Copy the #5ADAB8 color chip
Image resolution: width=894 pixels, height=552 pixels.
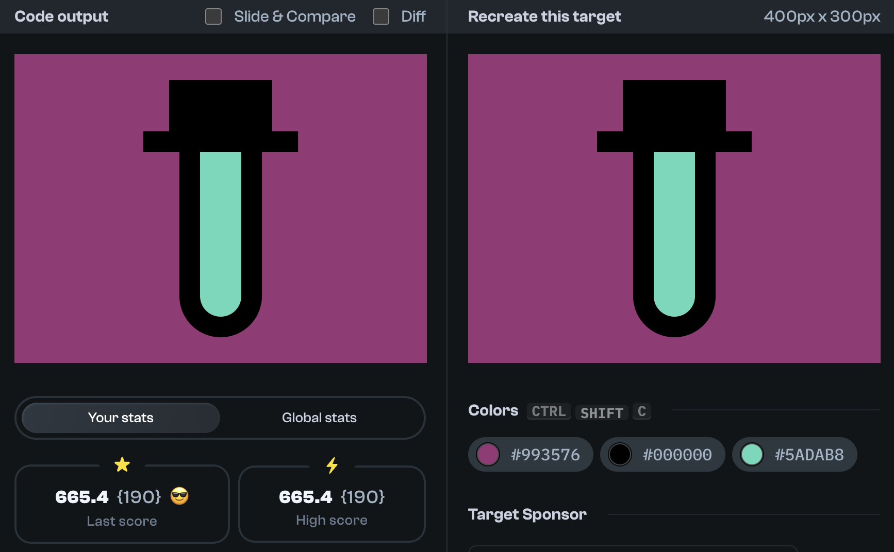pyautogui.click(x=794, y=455)
